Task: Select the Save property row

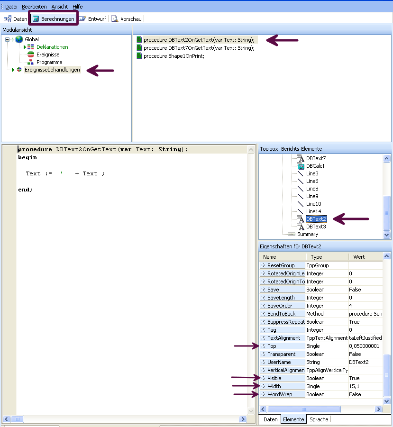Action: tap(321, 290)
